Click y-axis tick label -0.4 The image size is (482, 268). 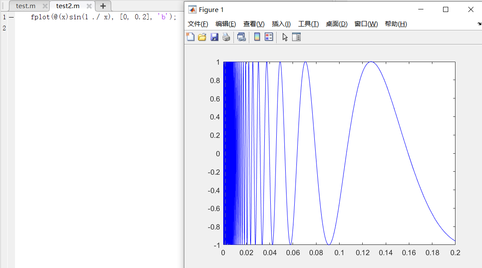(x=214, y=191)
